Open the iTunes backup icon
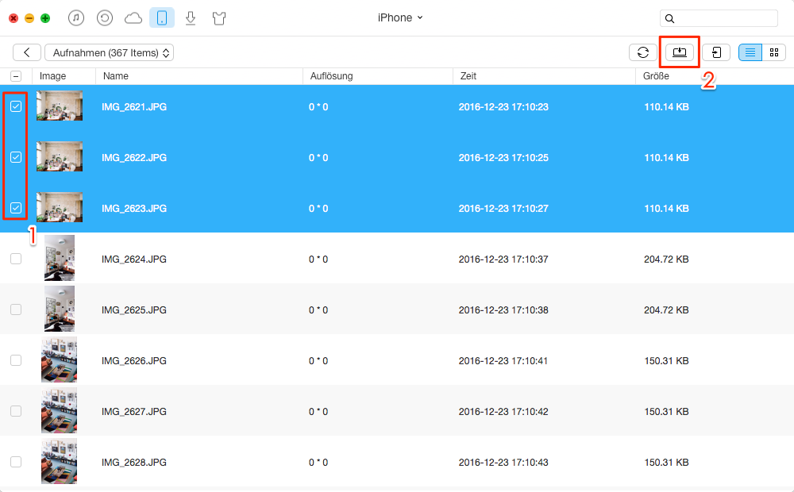 pos(104,18)
